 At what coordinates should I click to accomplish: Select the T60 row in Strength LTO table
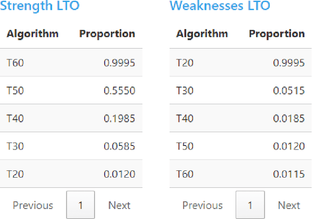(x=71, y=62)
